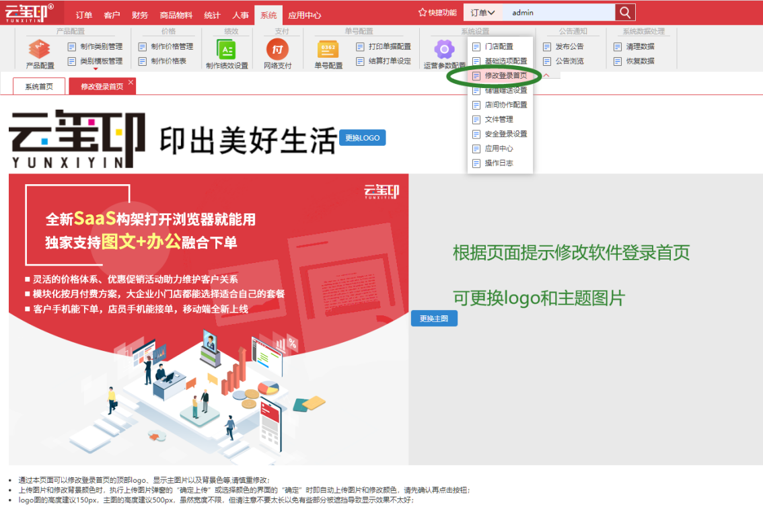This screenshot has height=509, width=763.
Task: Open 恢复数据
Action: [634, 61]
